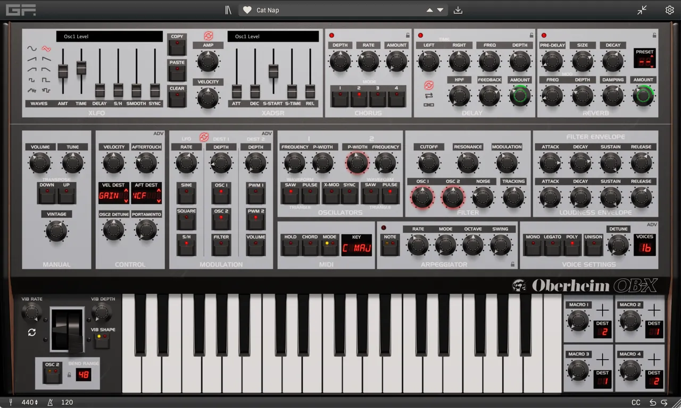
Task: Click the save preset download icon
Action: pyautogui.click(x=458, y=10)
